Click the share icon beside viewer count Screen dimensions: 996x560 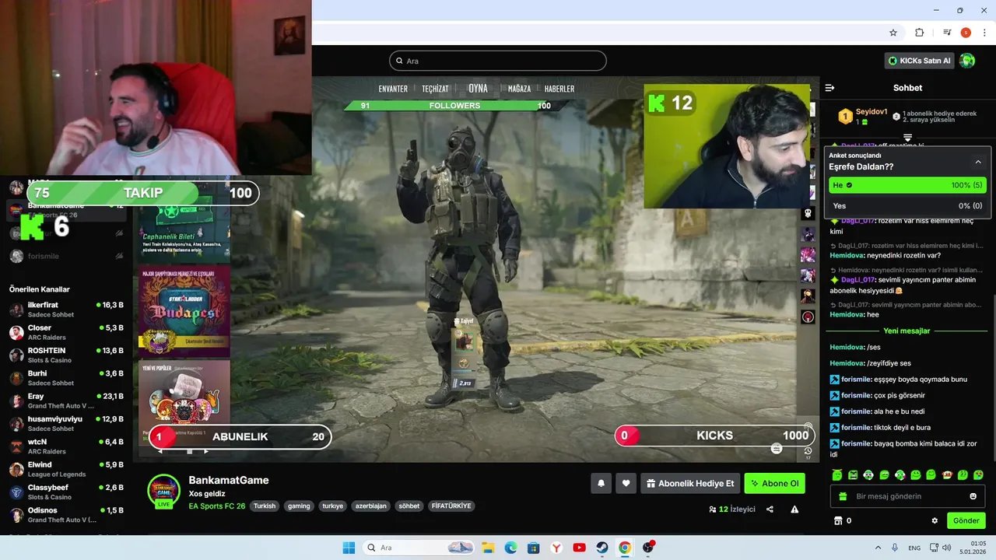[x=770, y=509]
